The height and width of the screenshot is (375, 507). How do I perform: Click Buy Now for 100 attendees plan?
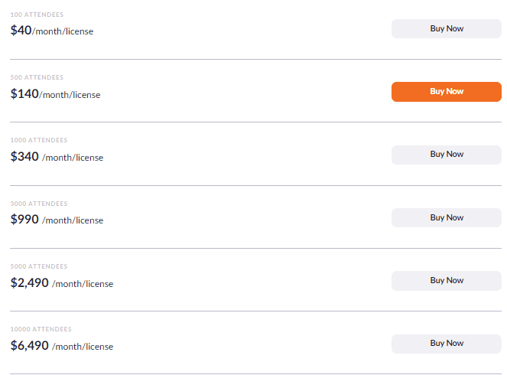tap(447, 29)
